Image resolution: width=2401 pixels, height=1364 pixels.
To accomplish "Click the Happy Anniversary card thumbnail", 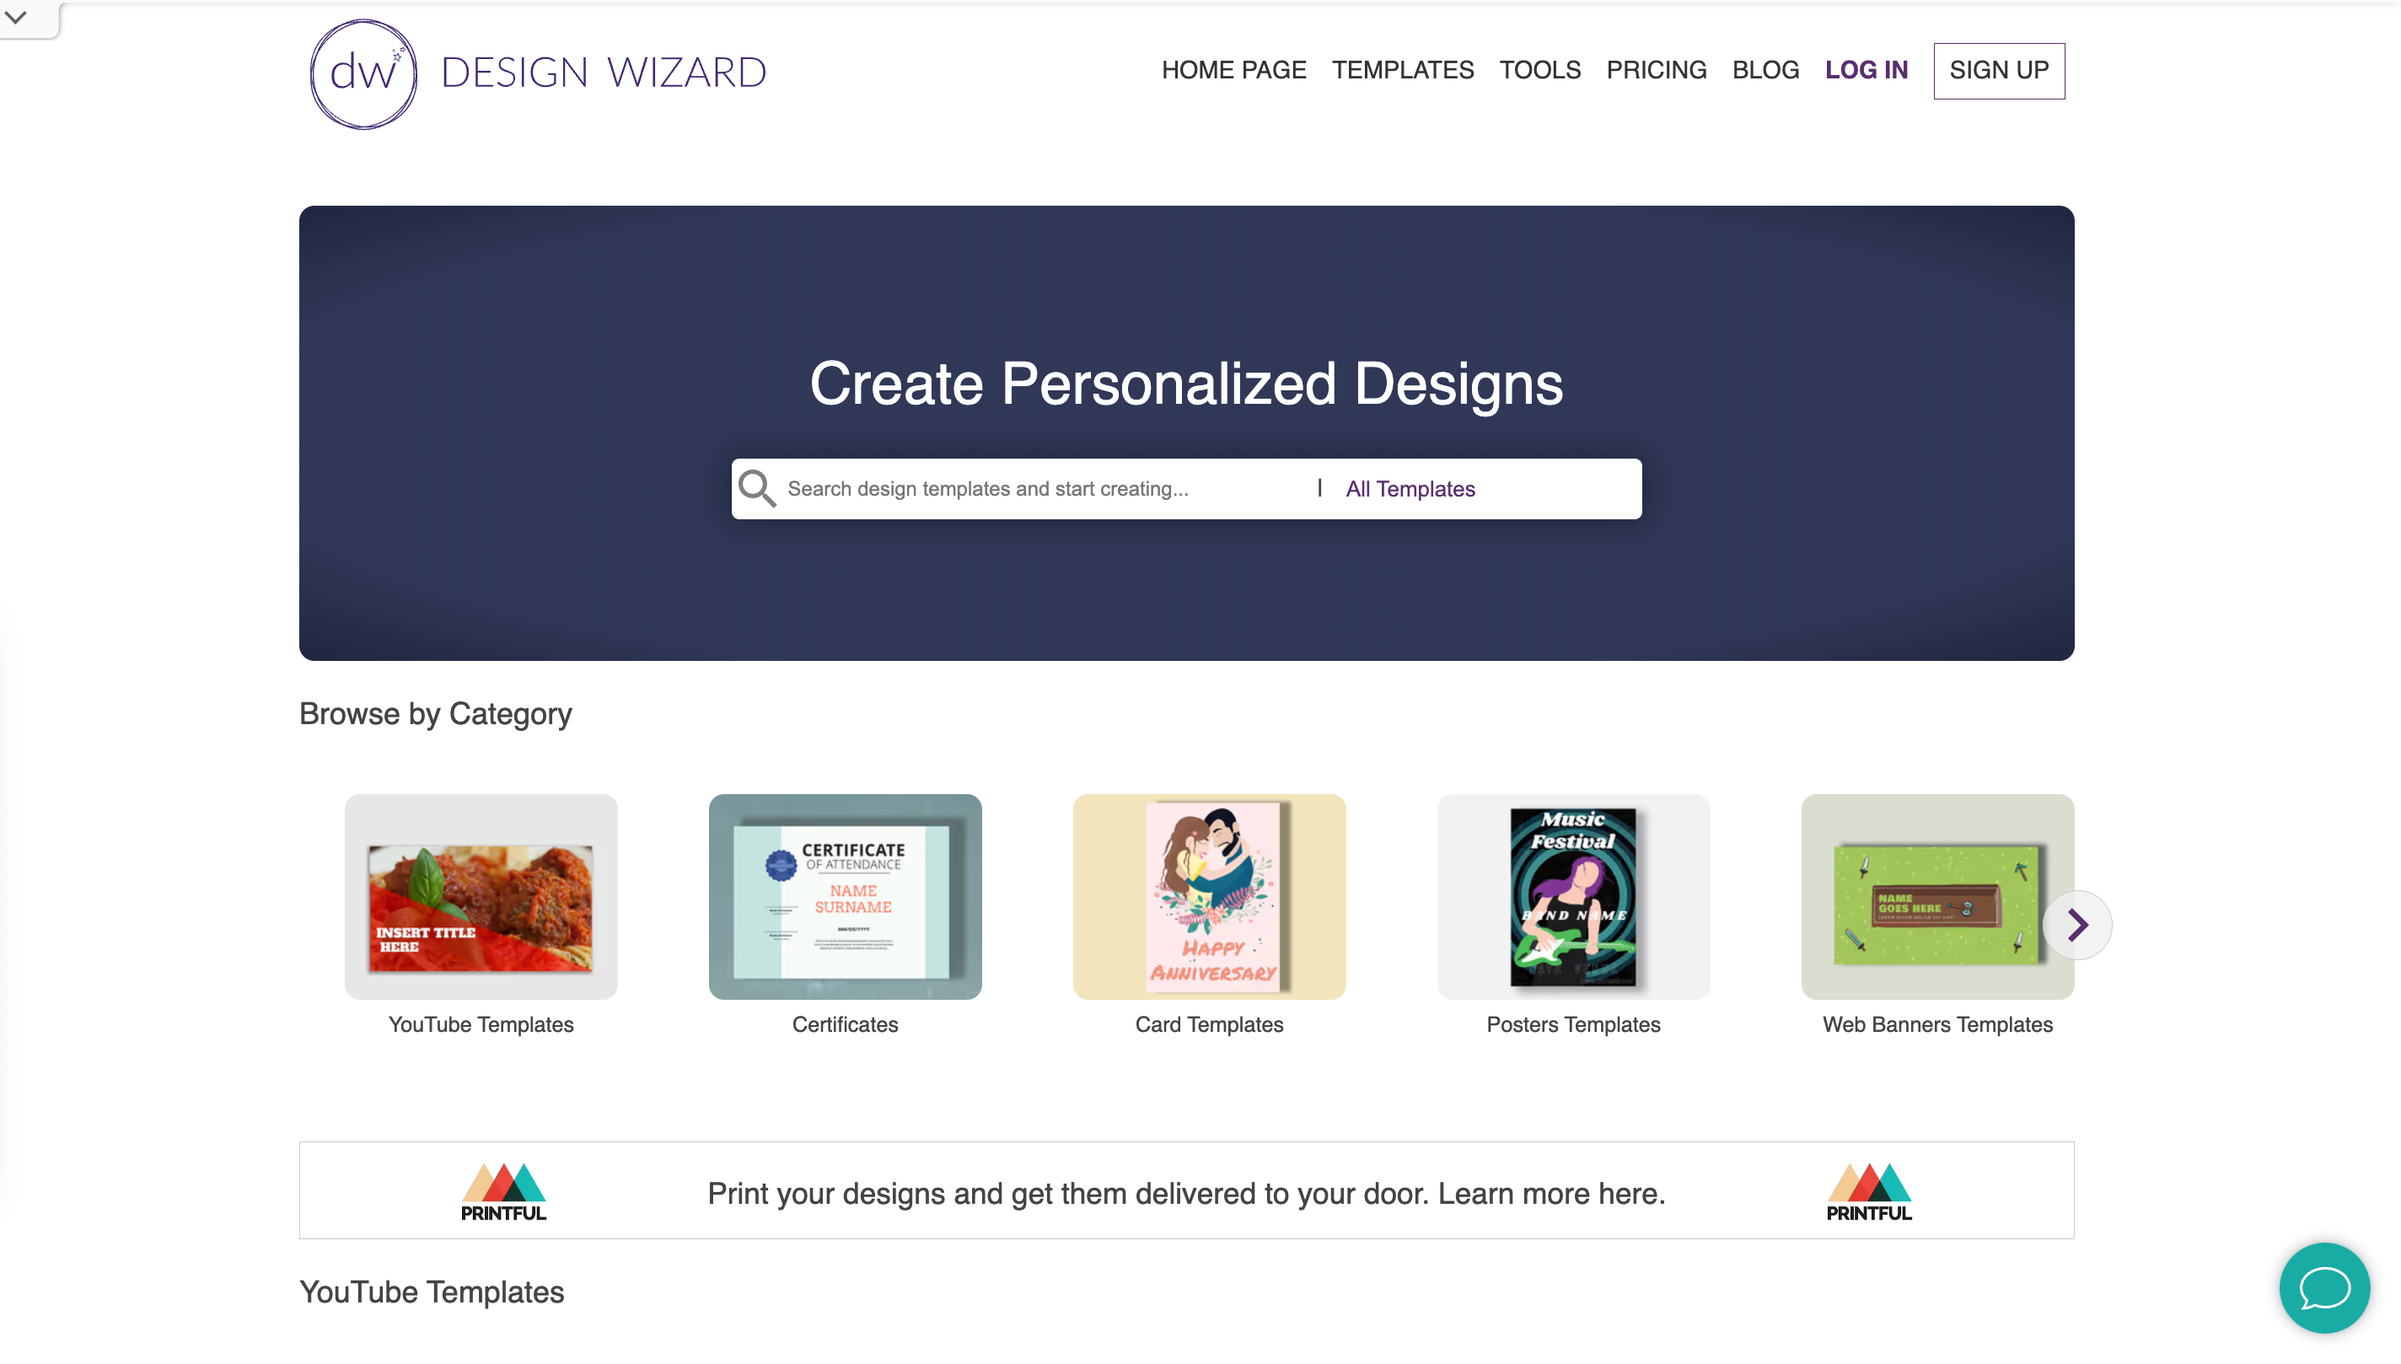I will point(1207,895).
